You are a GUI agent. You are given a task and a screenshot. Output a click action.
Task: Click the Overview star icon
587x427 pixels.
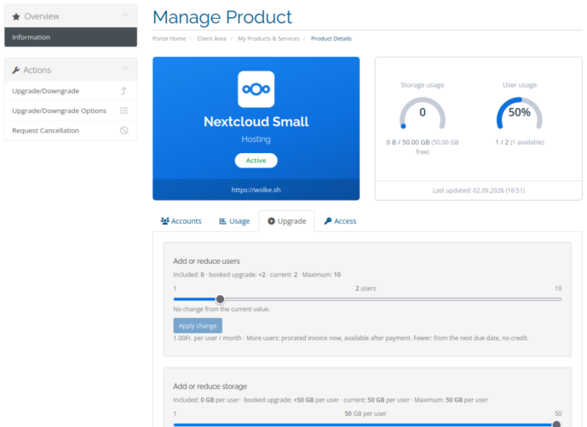pos(15,16)
